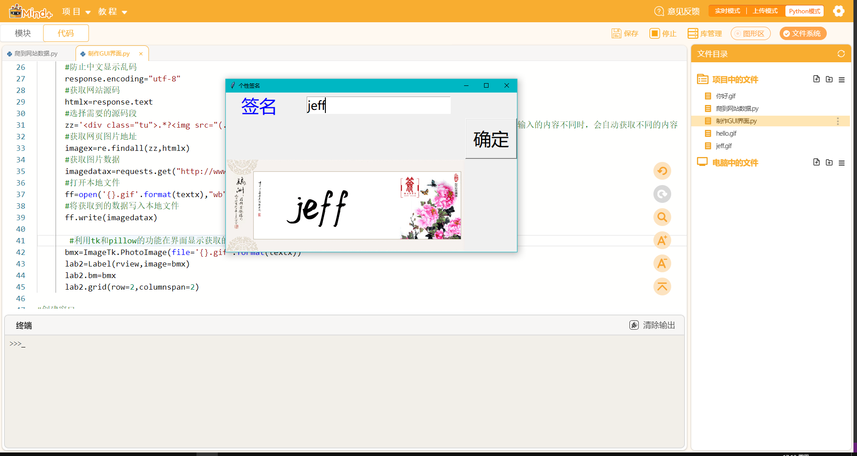Click the 停止 stop button
The width and height of the screenshot is (857, 456).
(x=663, y=33)
